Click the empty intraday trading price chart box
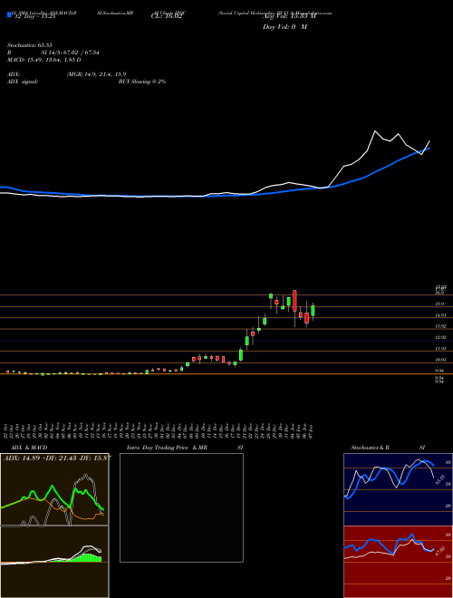Viewport: 453px width, 598px height. 181,507
